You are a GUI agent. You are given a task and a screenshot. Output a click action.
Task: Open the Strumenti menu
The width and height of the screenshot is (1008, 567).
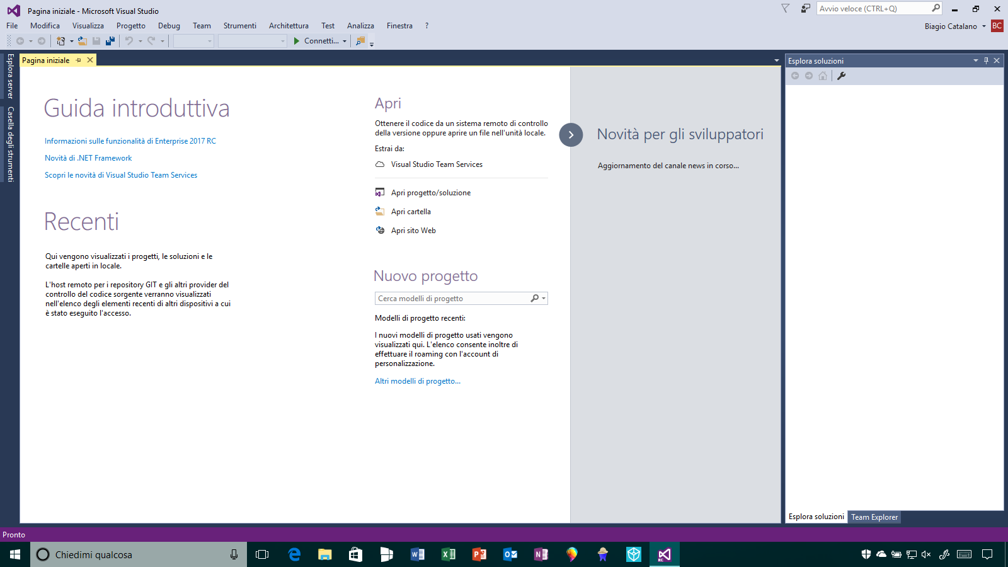(239, 26)
